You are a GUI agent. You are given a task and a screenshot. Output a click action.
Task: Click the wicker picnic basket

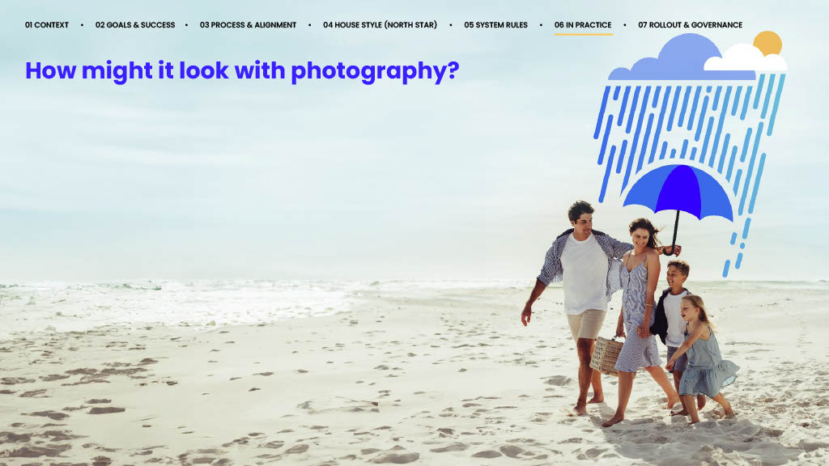(x=606, y=356)
